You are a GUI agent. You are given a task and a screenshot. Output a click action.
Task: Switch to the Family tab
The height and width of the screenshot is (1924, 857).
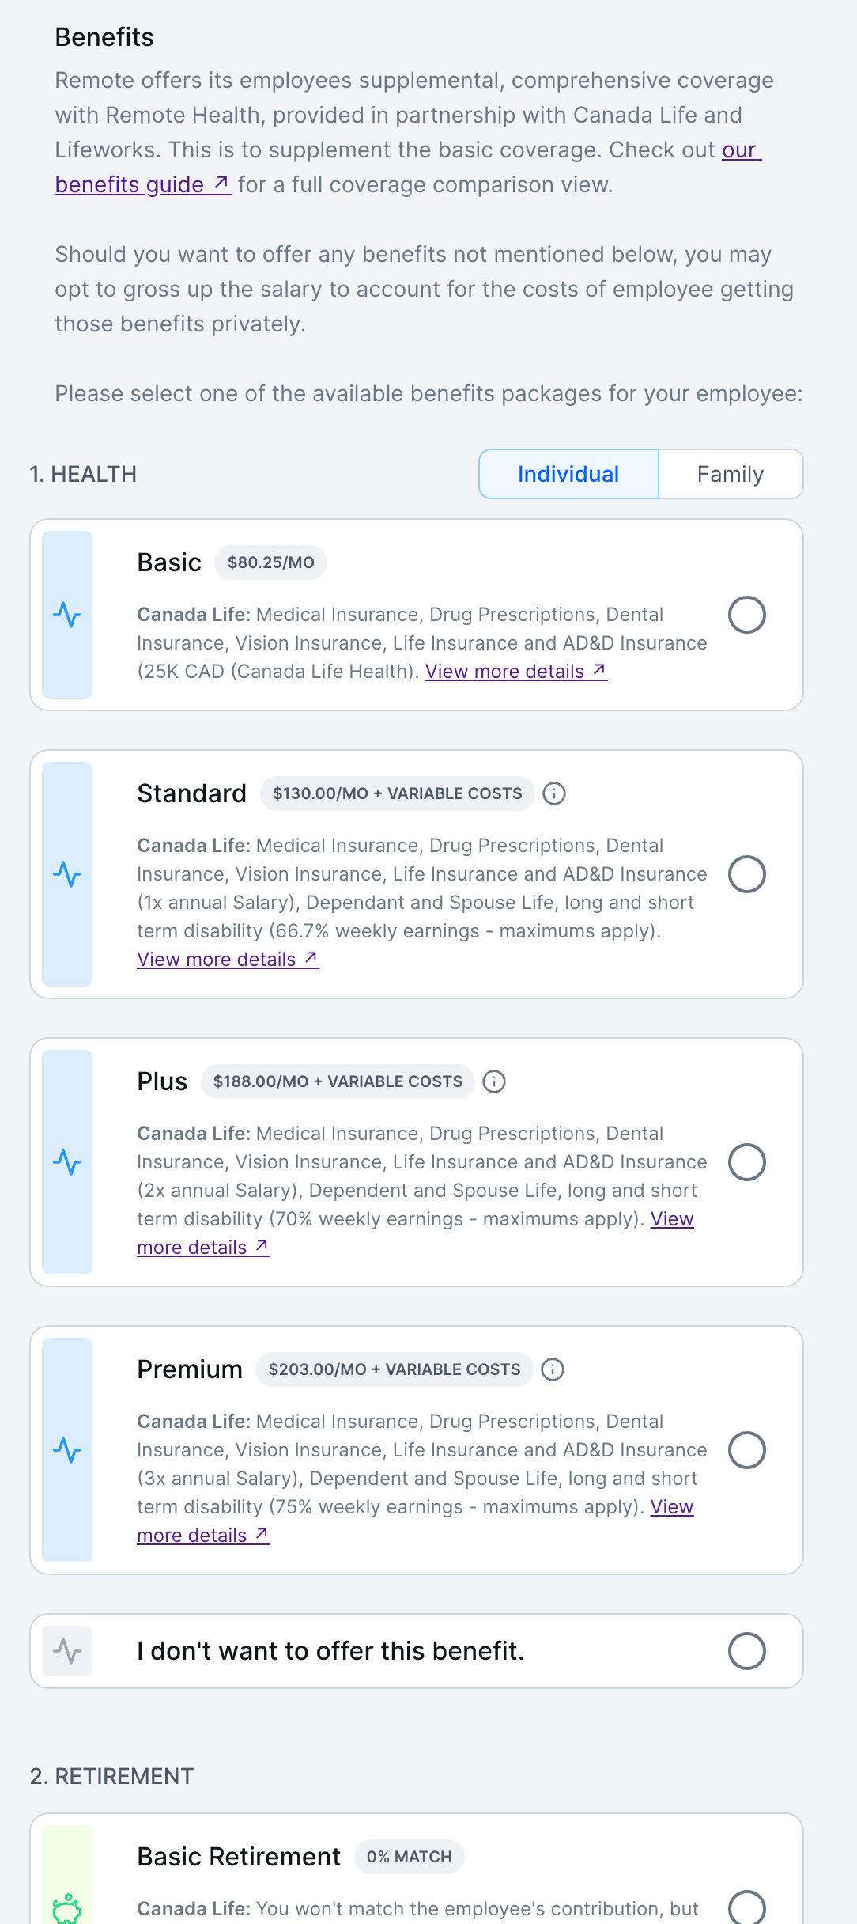731,474
